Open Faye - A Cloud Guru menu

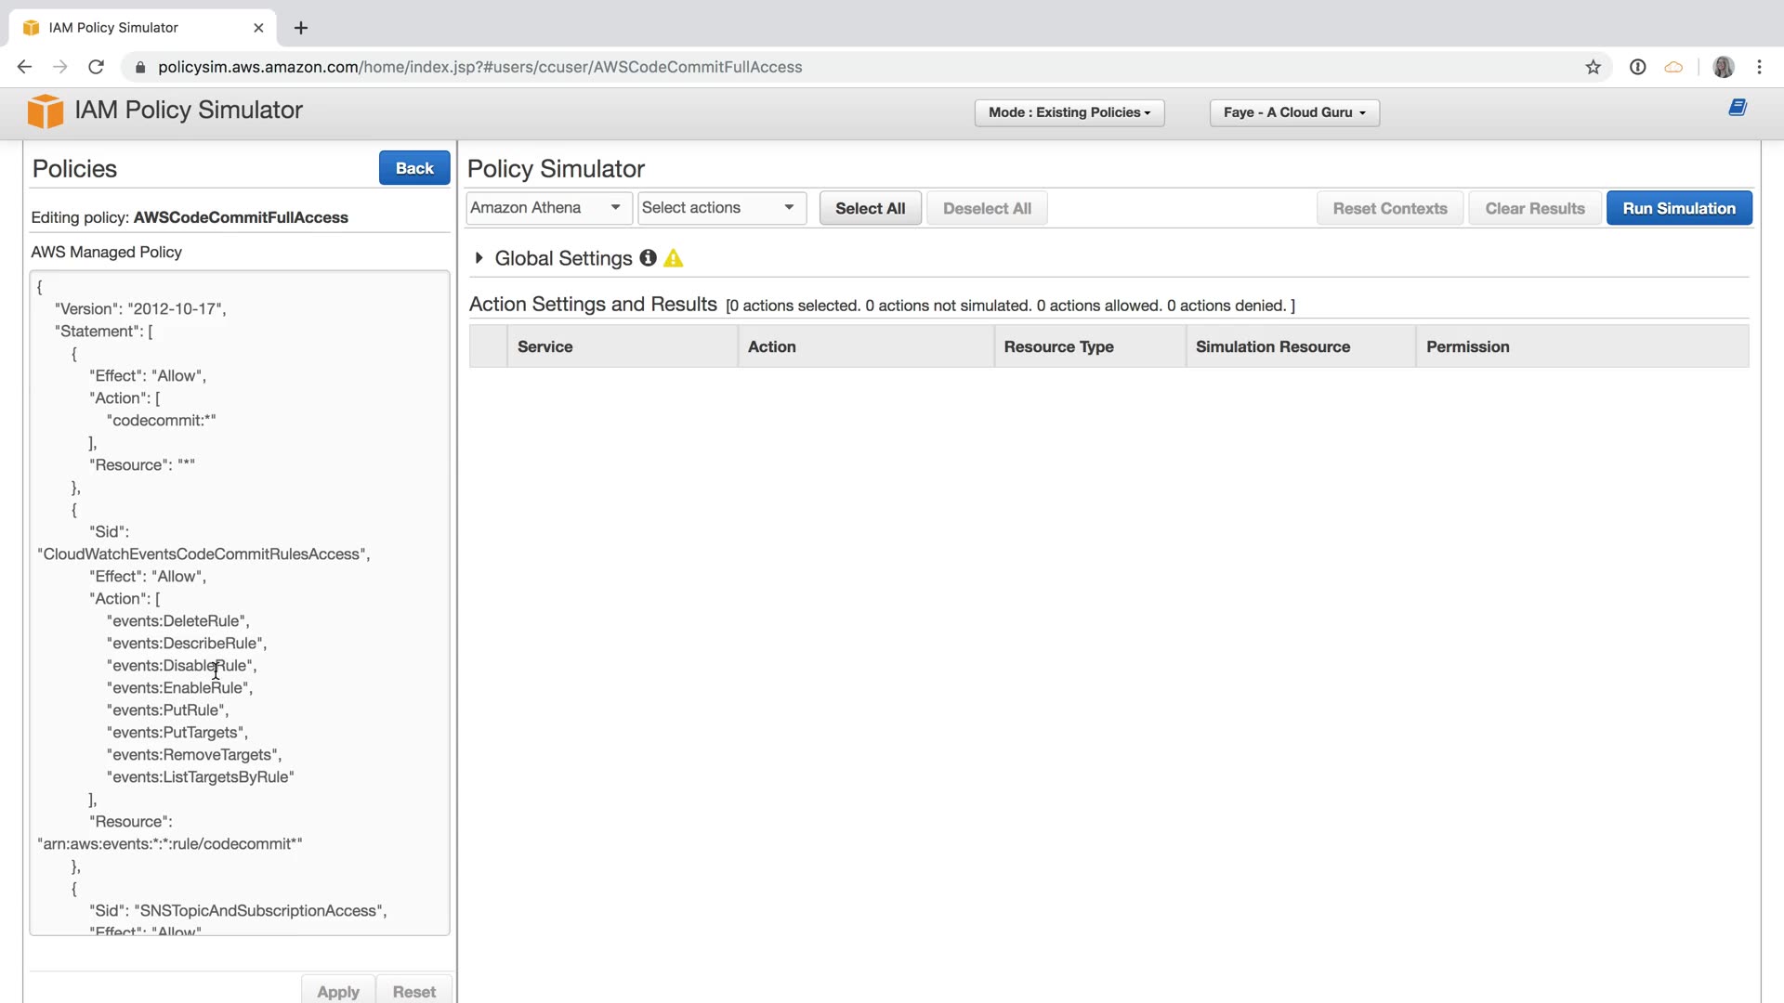pos(1293,112)
